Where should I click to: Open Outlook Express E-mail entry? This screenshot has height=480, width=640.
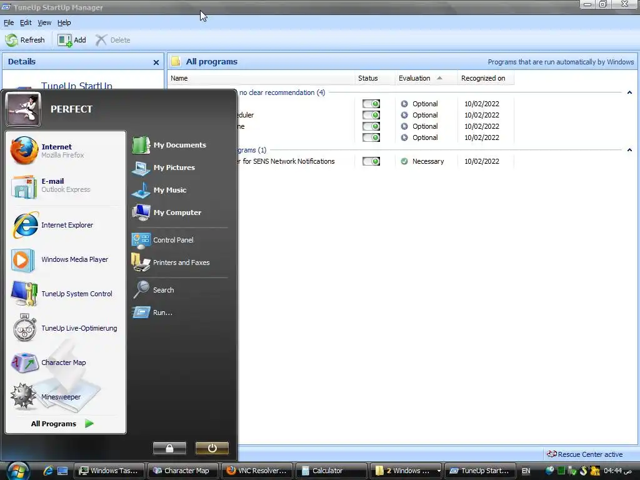[65, 185]
